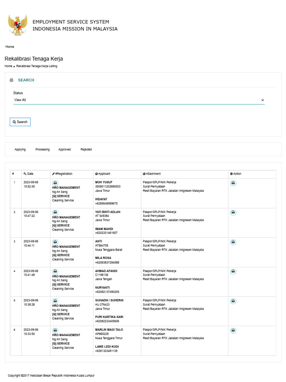Click the #Registration column header
This screenshot has height=382, width=286.
click(x=62, y=174)
